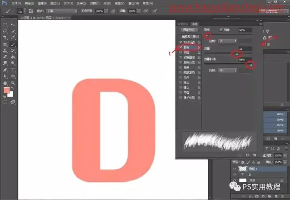Select the Pen tool
Viewport: 290px width, 200px height.
tap(5, 70)
